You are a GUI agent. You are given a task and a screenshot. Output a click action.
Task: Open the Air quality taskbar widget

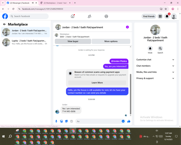click(144, 136)
